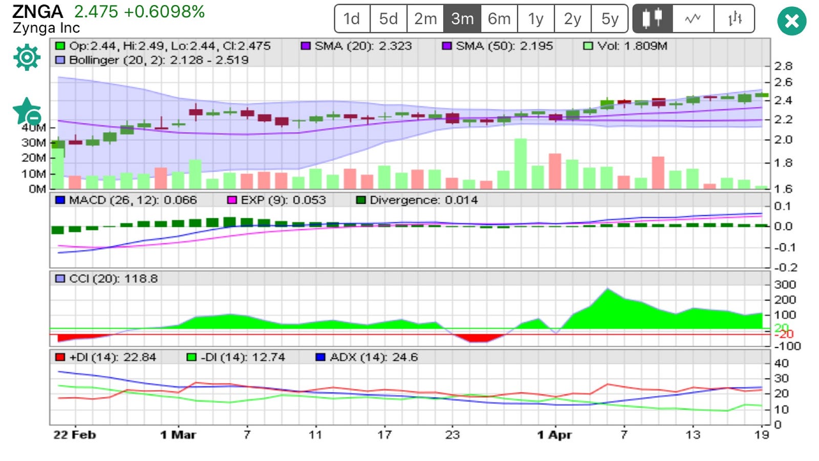Image resolution: width=819 pixels, height=461 pixels.
Task: Select the 5d time range
Action: coord(389,19)
